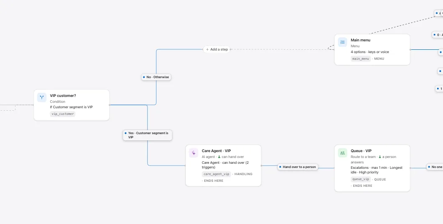Viewport: 443px width, 224px height.
Task: Click the Queue VIP team icon
Action: click(x=343, y=153)
